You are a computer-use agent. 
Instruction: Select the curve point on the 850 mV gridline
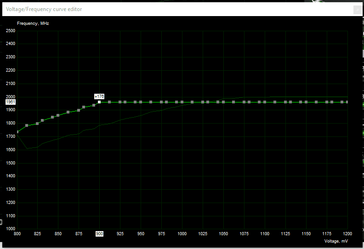(58, 115)
